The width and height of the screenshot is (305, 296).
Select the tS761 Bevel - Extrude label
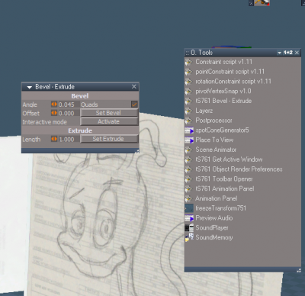pyautogui.click(x=223, y=101)
